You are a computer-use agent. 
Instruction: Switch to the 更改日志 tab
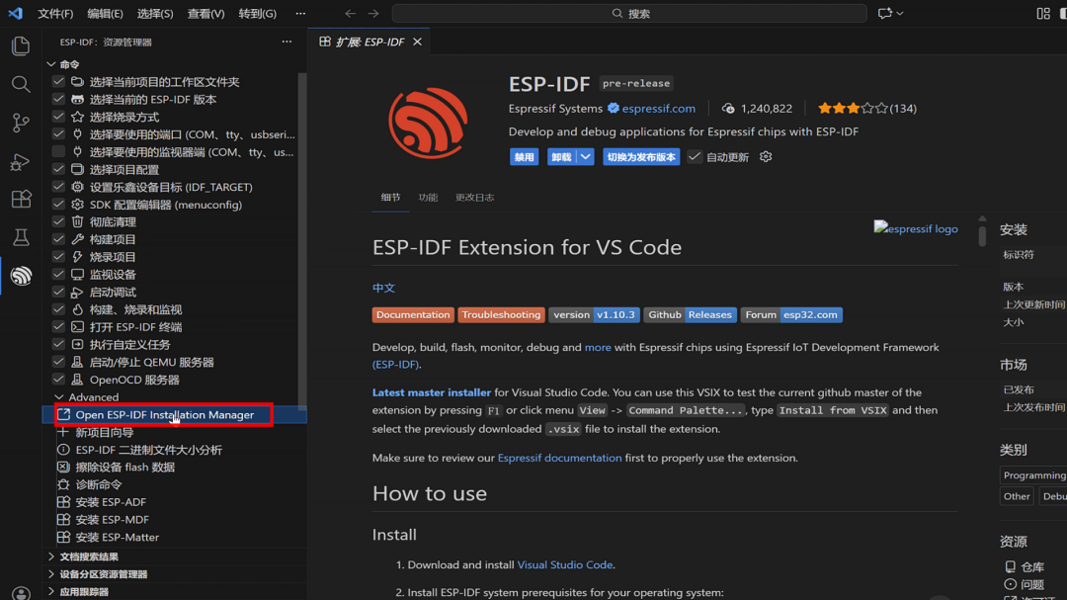pyautogui.click(x=475, y=198)
